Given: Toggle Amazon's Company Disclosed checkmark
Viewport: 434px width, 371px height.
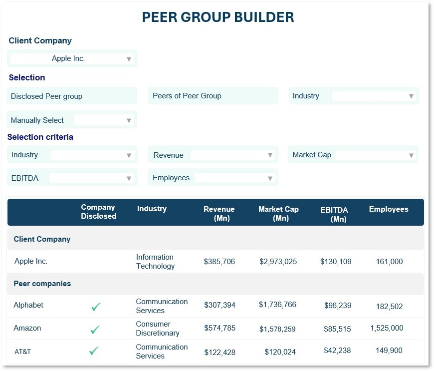Looking at the screenshot, I should coord(95,330).
